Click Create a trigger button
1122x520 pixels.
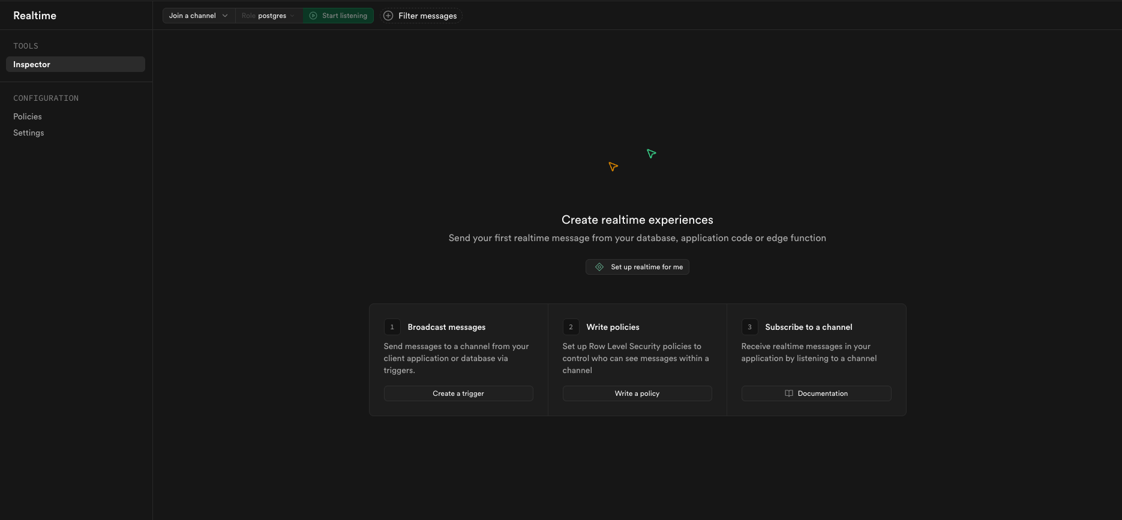point(458,393)
